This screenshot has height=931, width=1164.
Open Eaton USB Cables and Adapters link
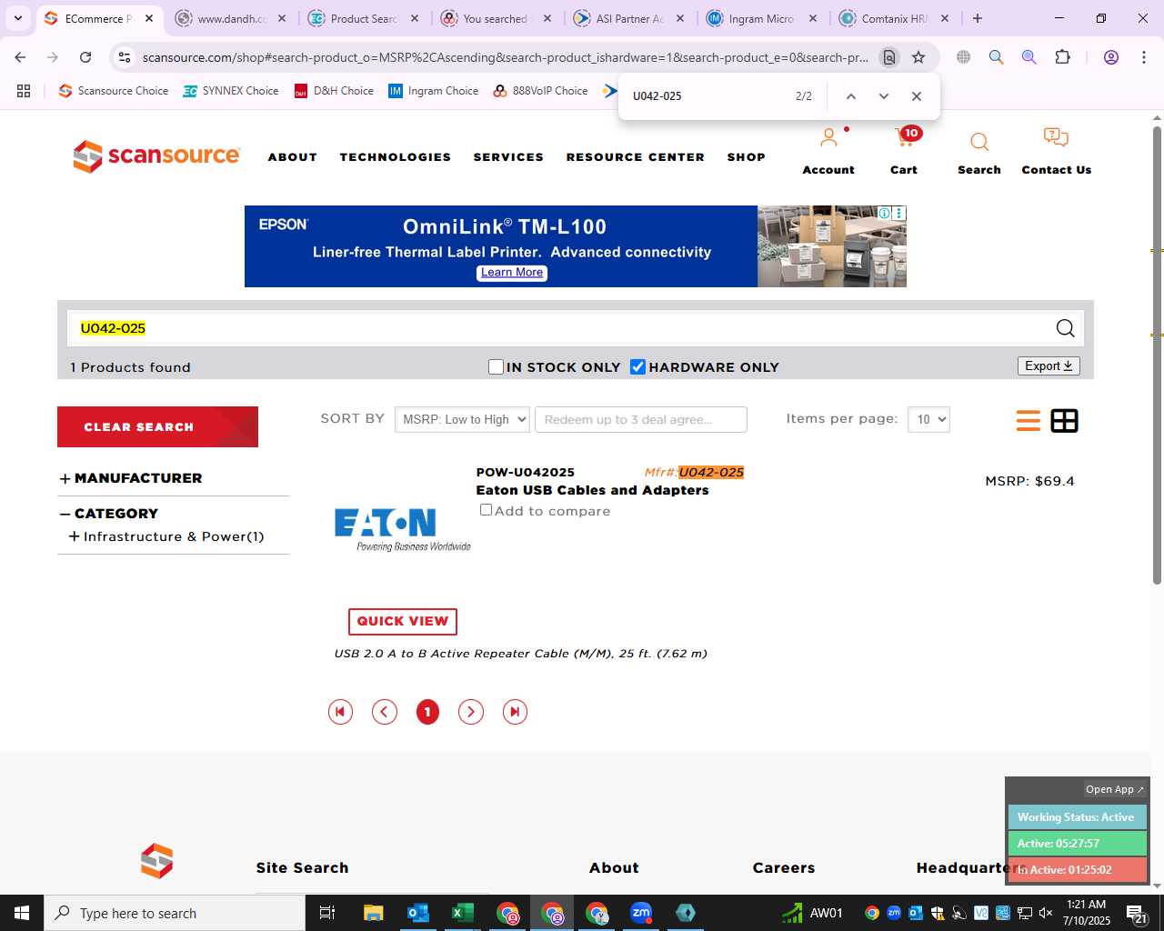pyautogui.click(x=592, y=490)
